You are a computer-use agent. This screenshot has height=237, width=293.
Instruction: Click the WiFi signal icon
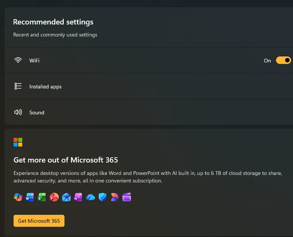(x=18, y=60)
